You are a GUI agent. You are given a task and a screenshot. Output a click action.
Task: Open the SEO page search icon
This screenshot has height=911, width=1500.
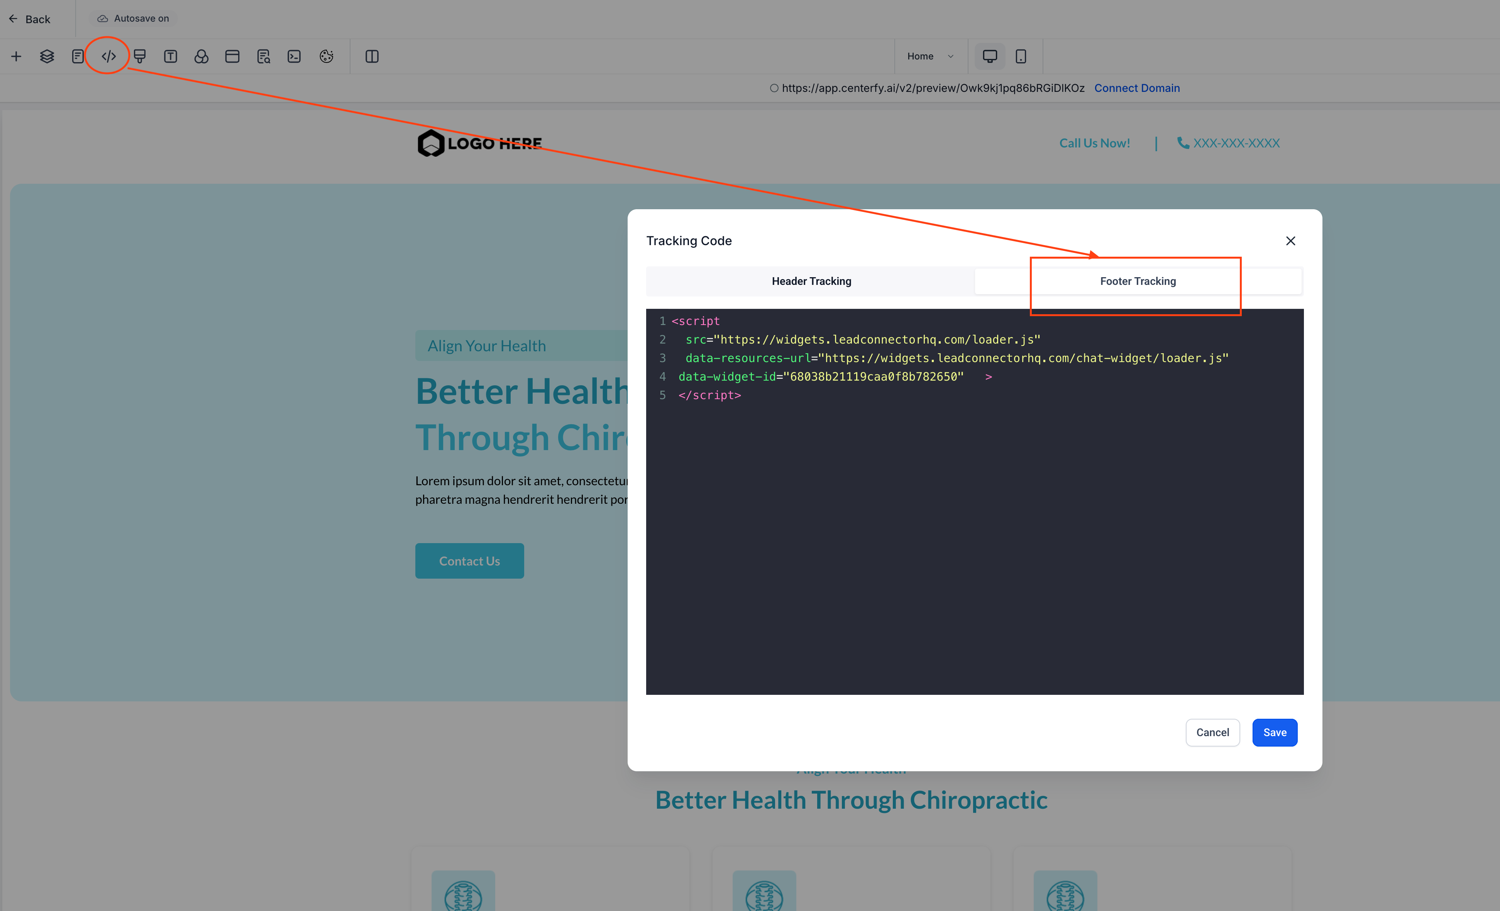tap(263, 57)
